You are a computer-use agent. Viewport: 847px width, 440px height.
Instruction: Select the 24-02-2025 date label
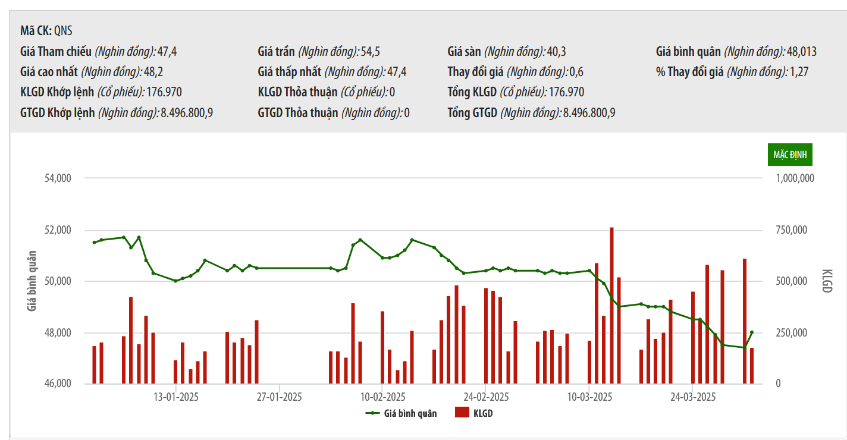pos(486,397)
